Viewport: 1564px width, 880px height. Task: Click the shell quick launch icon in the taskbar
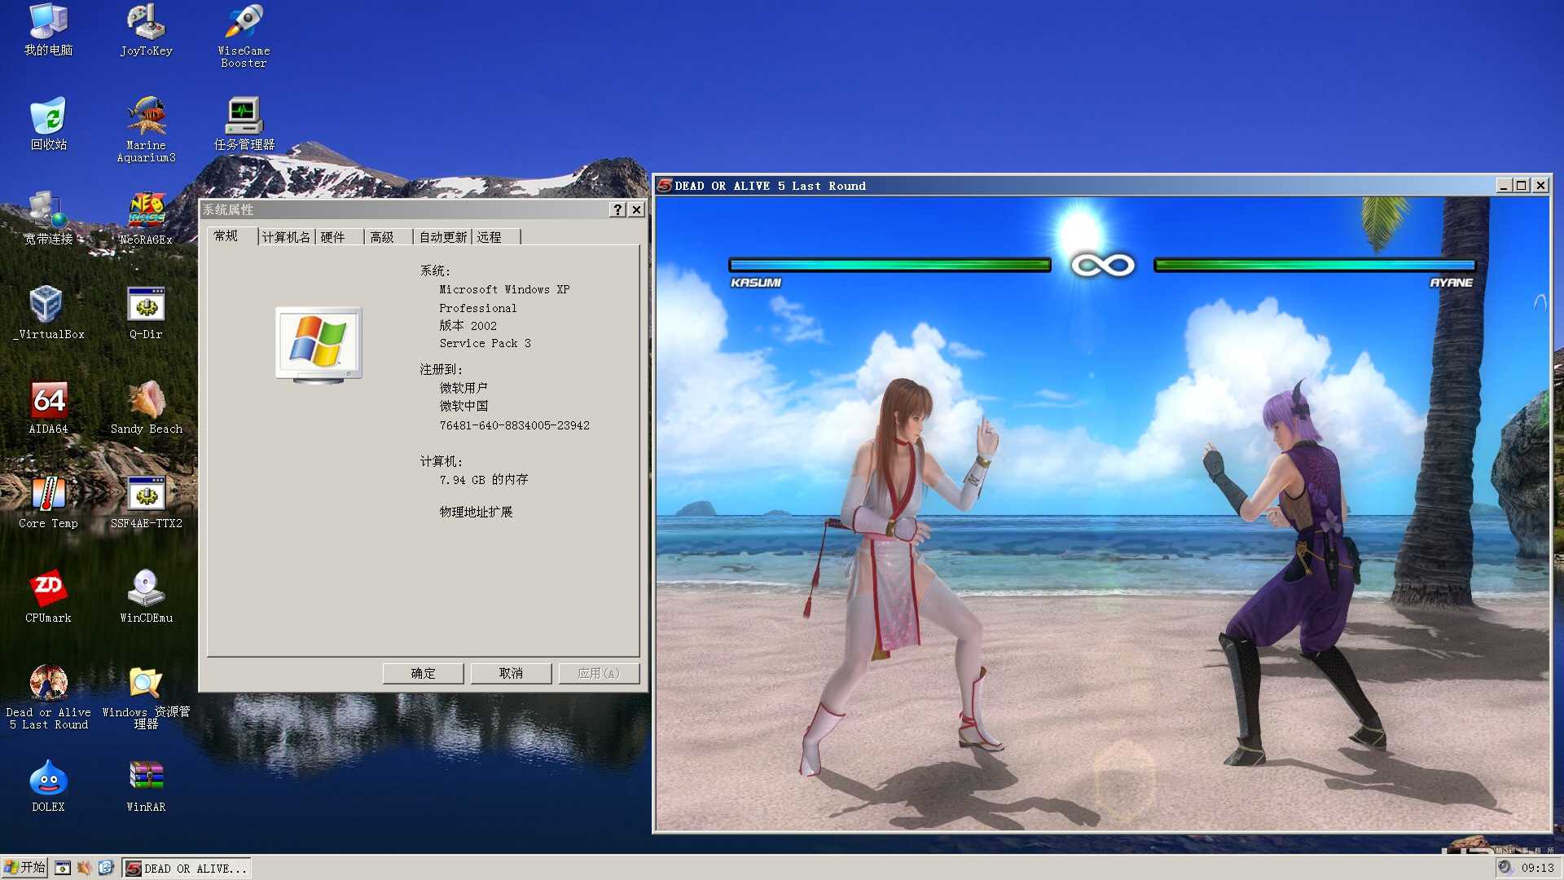84,869
